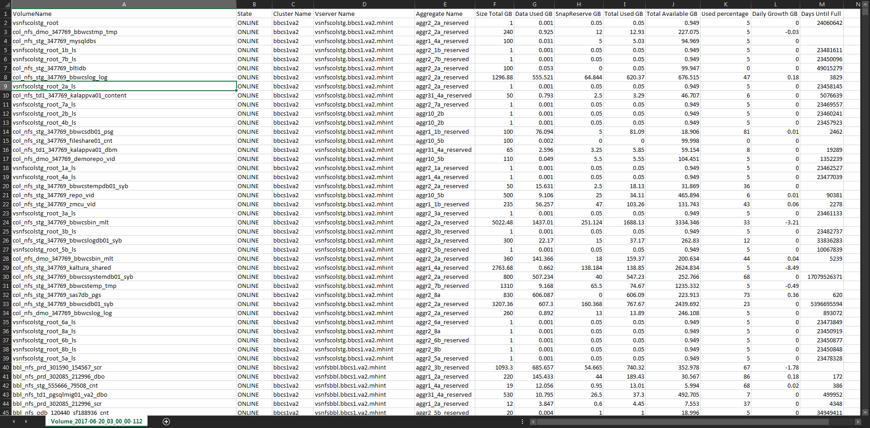
Task: Click Total Available value 3334.346
Action: click(673, 222)
